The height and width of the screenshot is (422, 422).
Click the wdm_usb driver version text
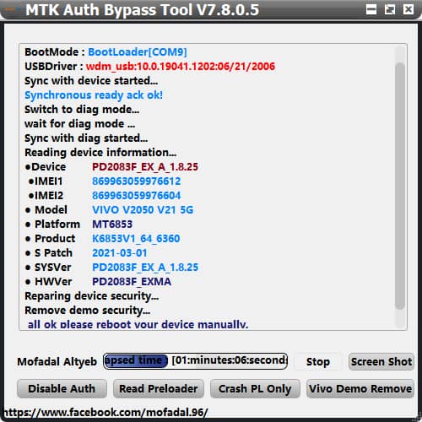pos(181,67)
